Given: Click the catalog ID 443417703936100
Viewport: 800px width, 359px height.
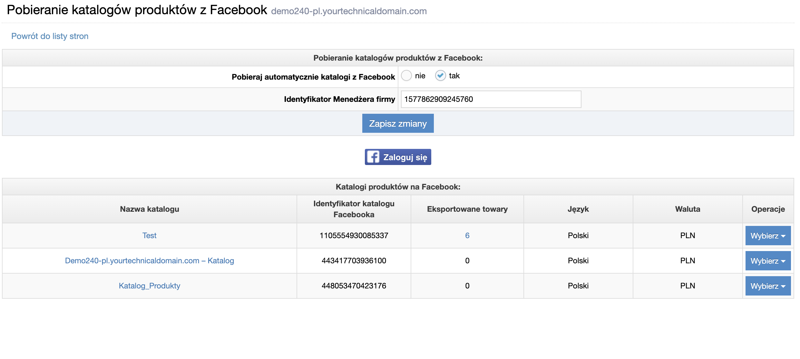Looking at the screenshot, I should (354, 261).
